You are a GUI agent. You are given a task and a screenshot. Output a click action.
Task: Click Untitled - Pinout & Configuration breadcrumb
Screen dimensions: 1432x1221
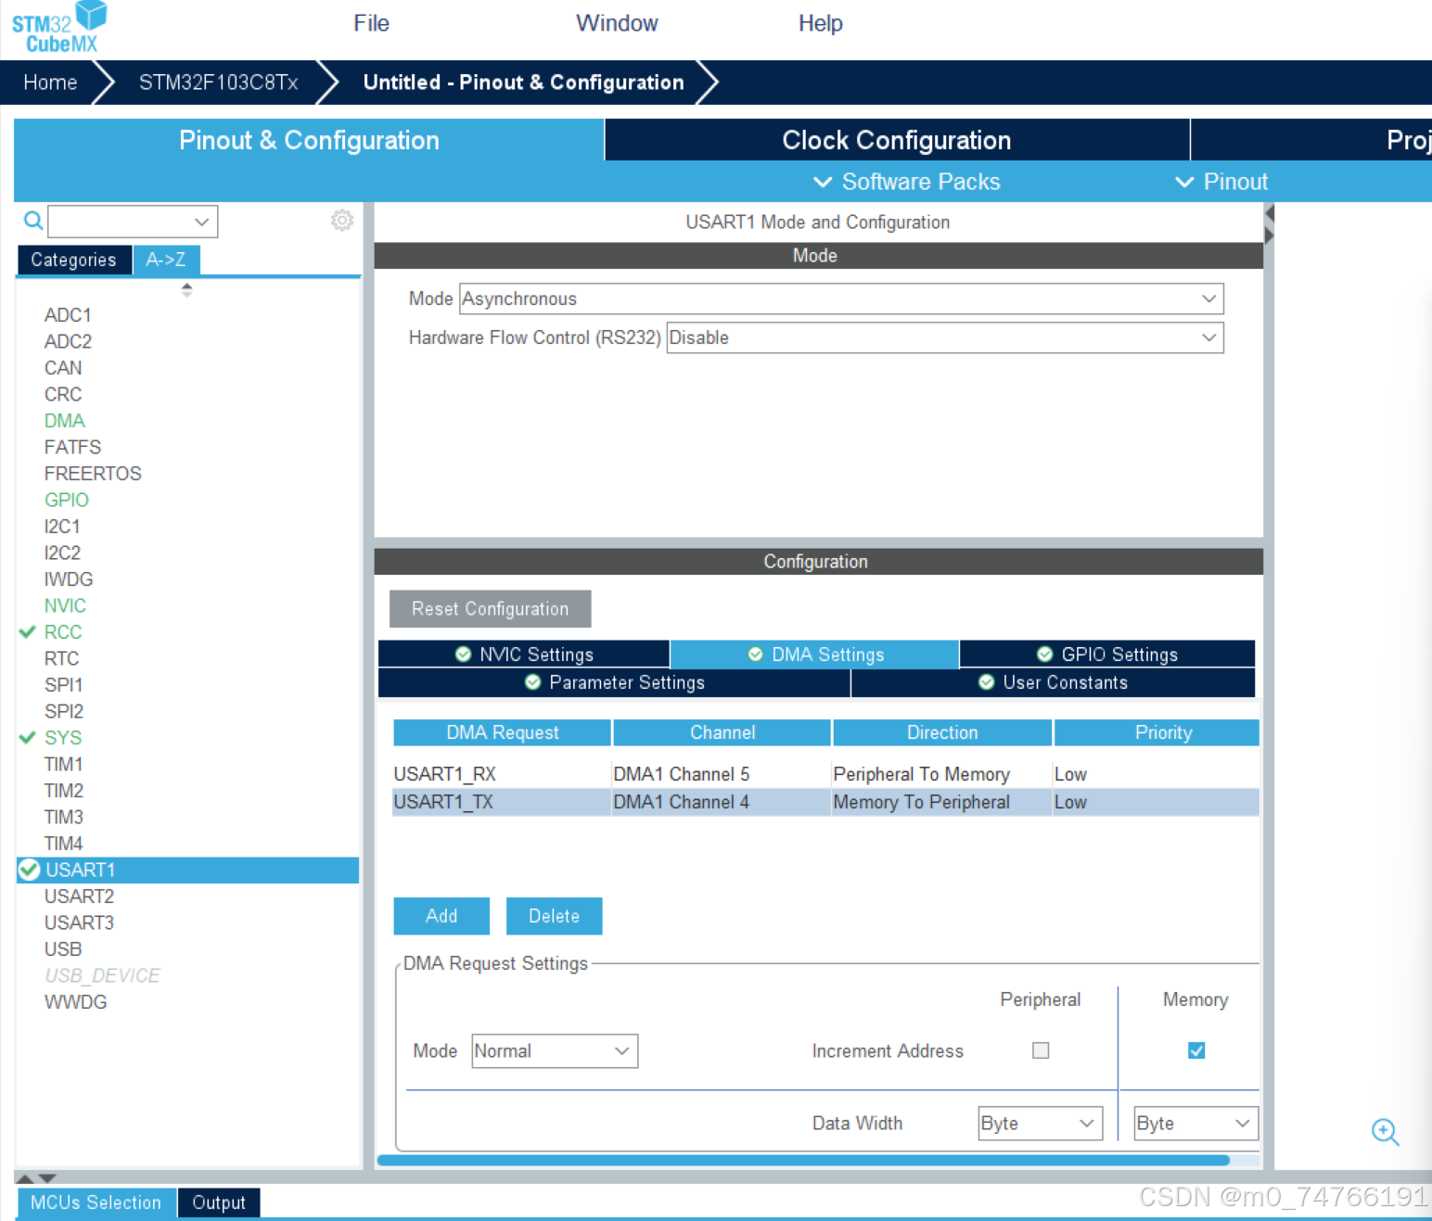point(524,83)
